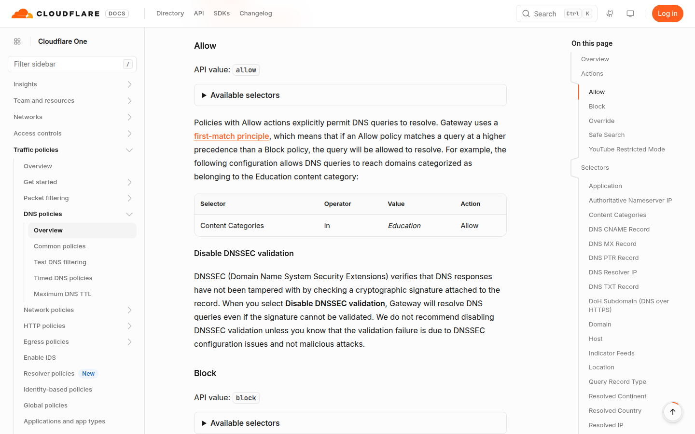Open Test DNS filtering page
Viewport: 695px width, 434px height.
click(60, 262)
